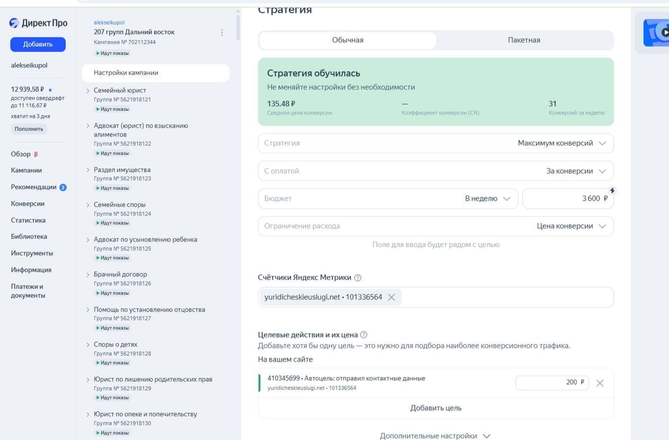669x440 pixels.
Task: Open Обзор in the sidebar
Action: [x=21, y=154]
